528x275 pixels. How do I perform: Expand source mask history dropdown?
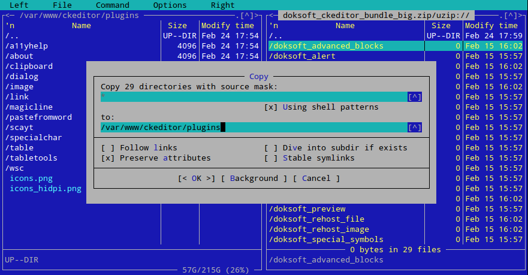(414, 97)
